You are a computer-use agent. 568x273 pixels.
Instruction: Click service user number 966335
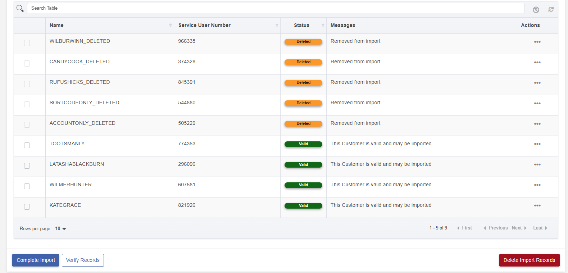[187, 41]
